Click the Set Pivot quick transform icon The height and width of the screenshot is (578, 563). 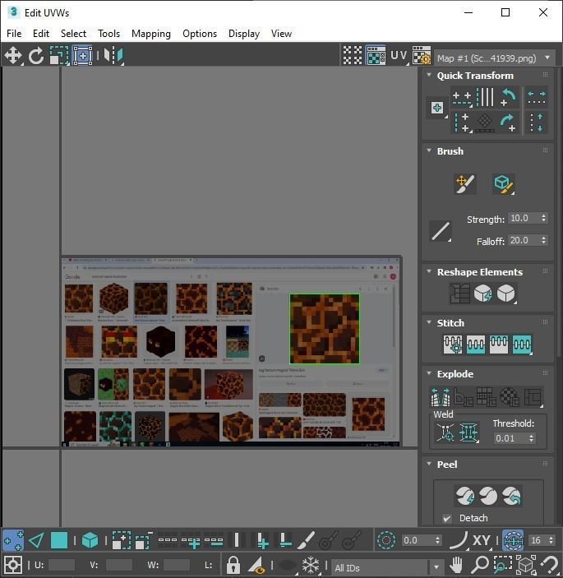(x=437, y=108)
